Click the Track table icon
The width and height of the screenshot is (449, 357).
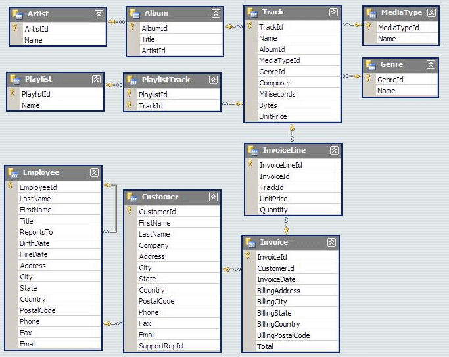click(252, 12)
